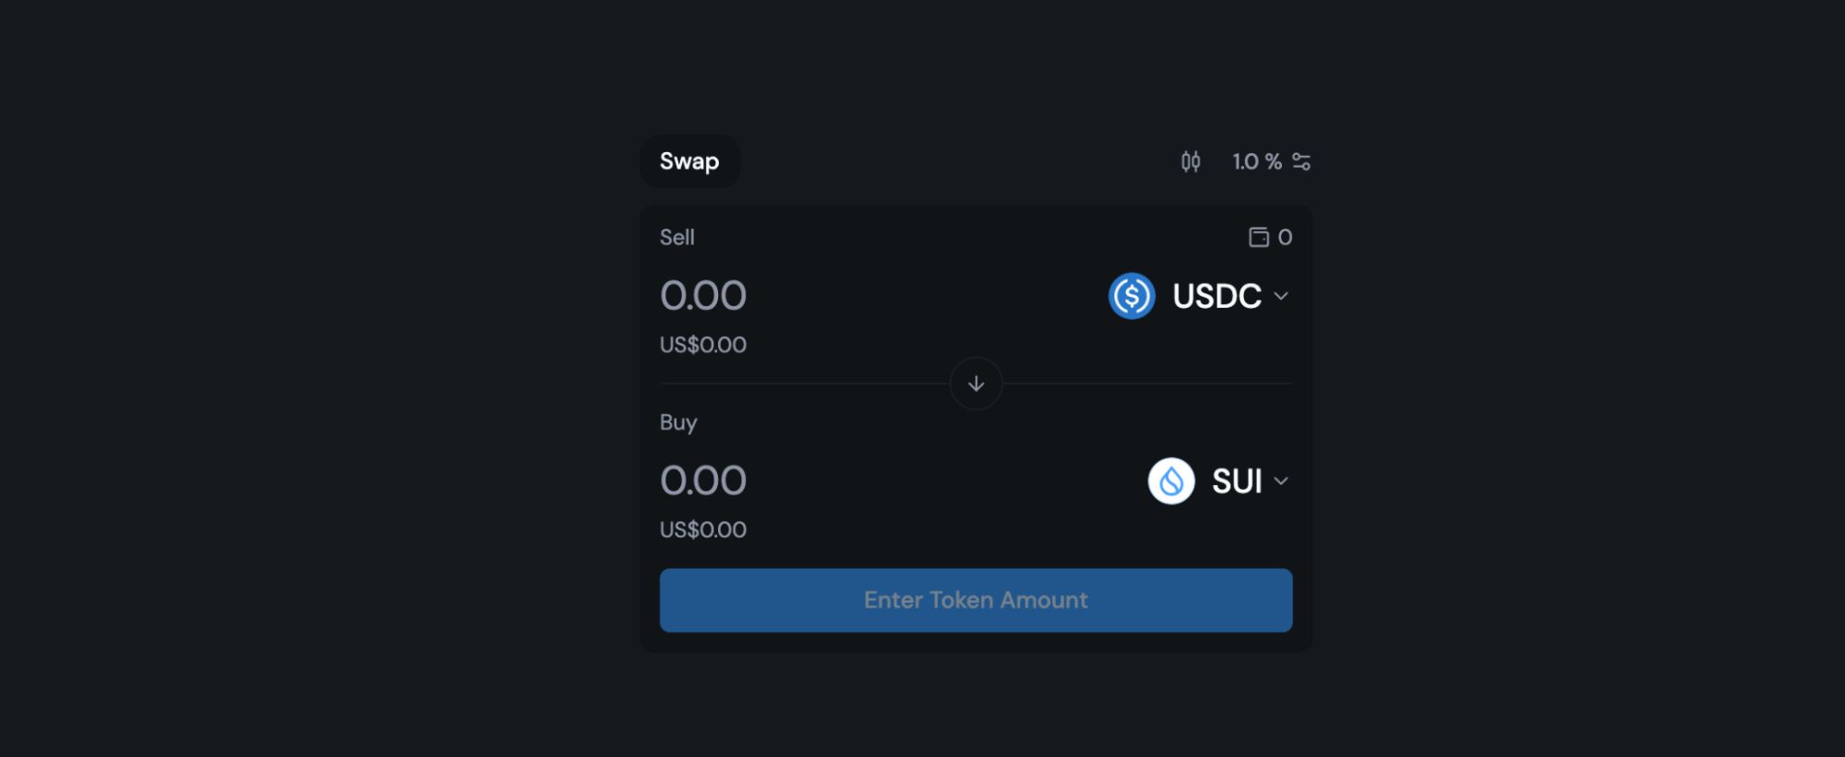Click the wallet balance icon

click(x=1259, y=237)
